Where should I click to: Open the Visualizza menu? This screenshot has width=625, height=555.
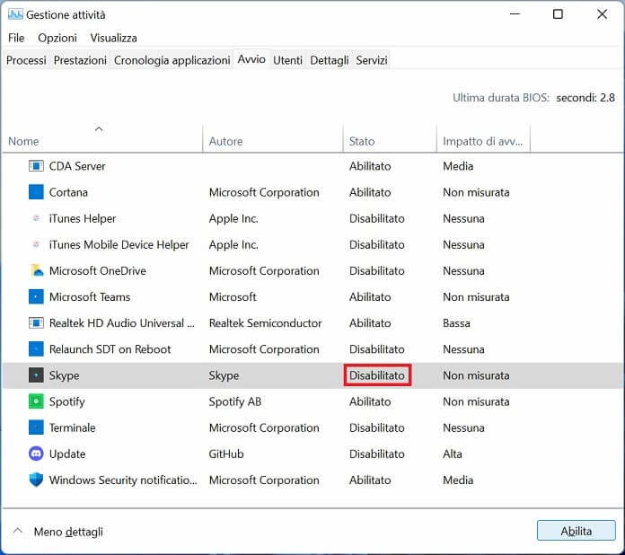114,38
